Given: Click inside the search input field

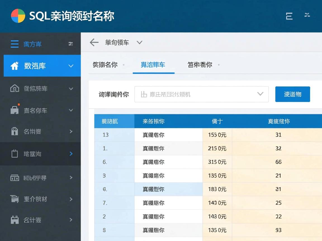Looking at the screenshot, I should pos(196,94).
